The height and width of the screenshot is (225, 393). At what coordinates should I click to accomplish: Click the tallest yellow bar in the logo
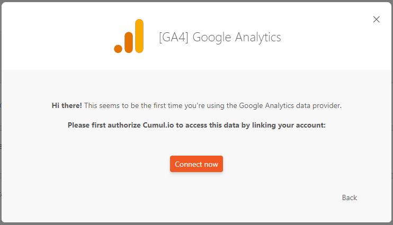(x=139, y=36)
